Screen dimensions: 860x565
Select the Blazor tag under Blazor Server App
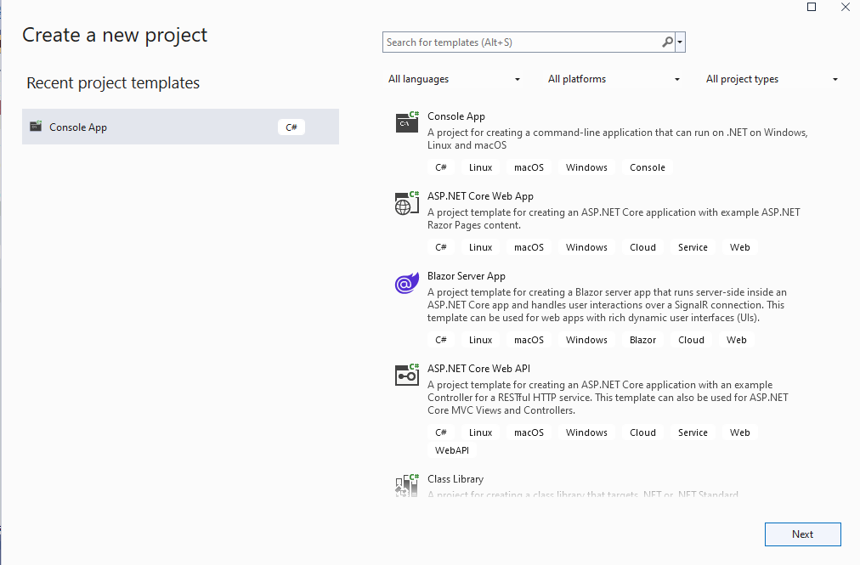tap(642, 339)
